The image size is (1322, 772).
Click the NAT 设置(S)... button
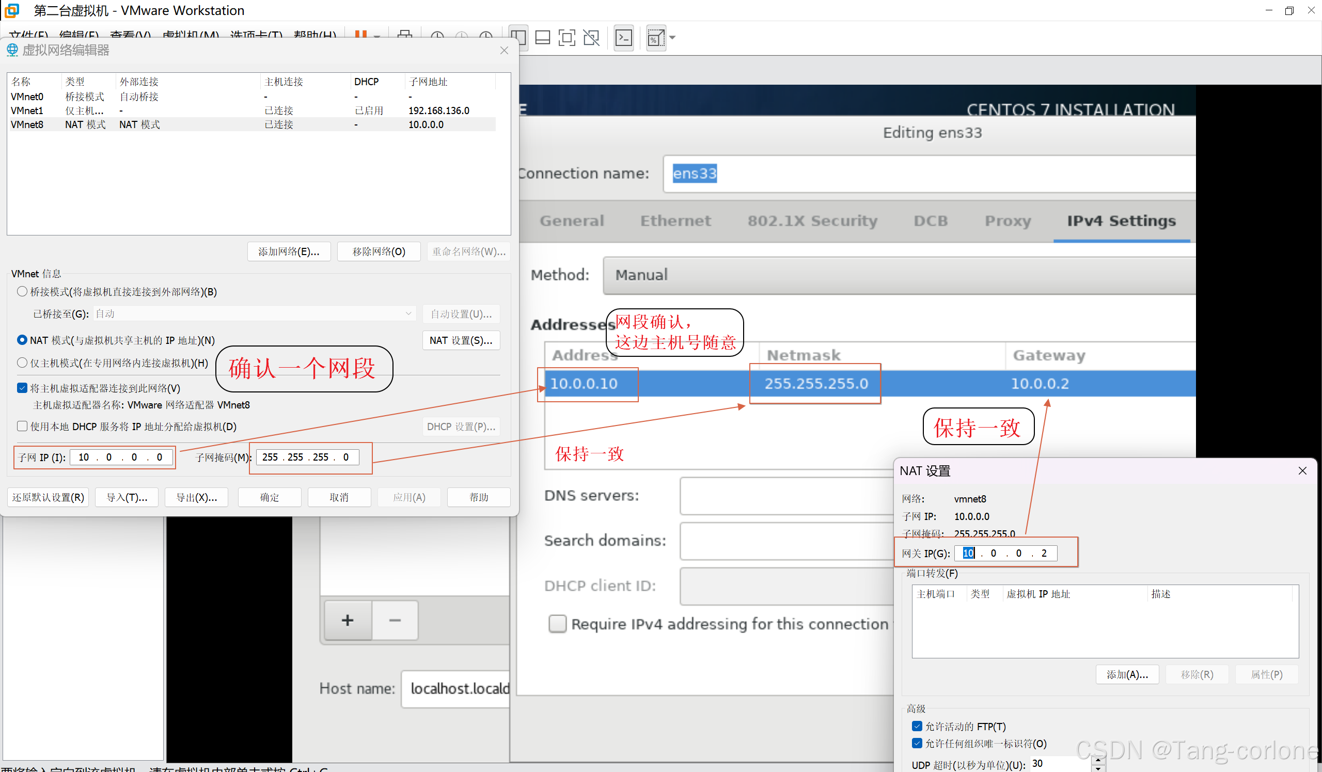click(461, 340)
